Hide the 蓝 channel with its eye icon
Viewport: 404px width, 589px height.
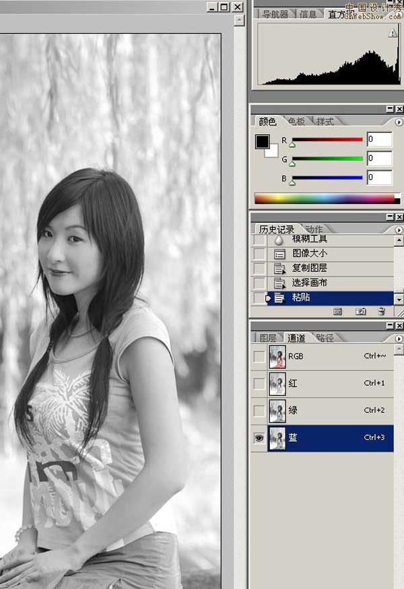259,438
